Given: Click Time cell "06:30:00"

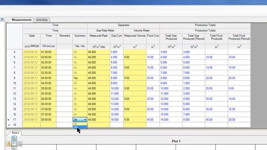Looking at the screenshot, I should click(48, 104).
